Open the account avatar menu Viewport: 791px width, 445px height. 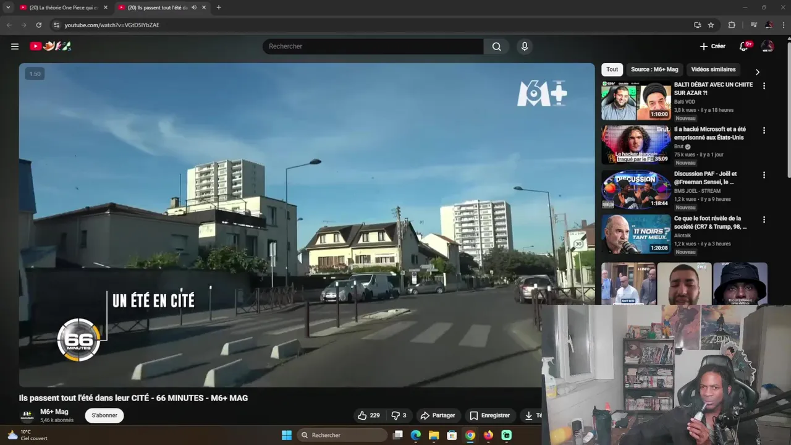(x=768, y=46)
